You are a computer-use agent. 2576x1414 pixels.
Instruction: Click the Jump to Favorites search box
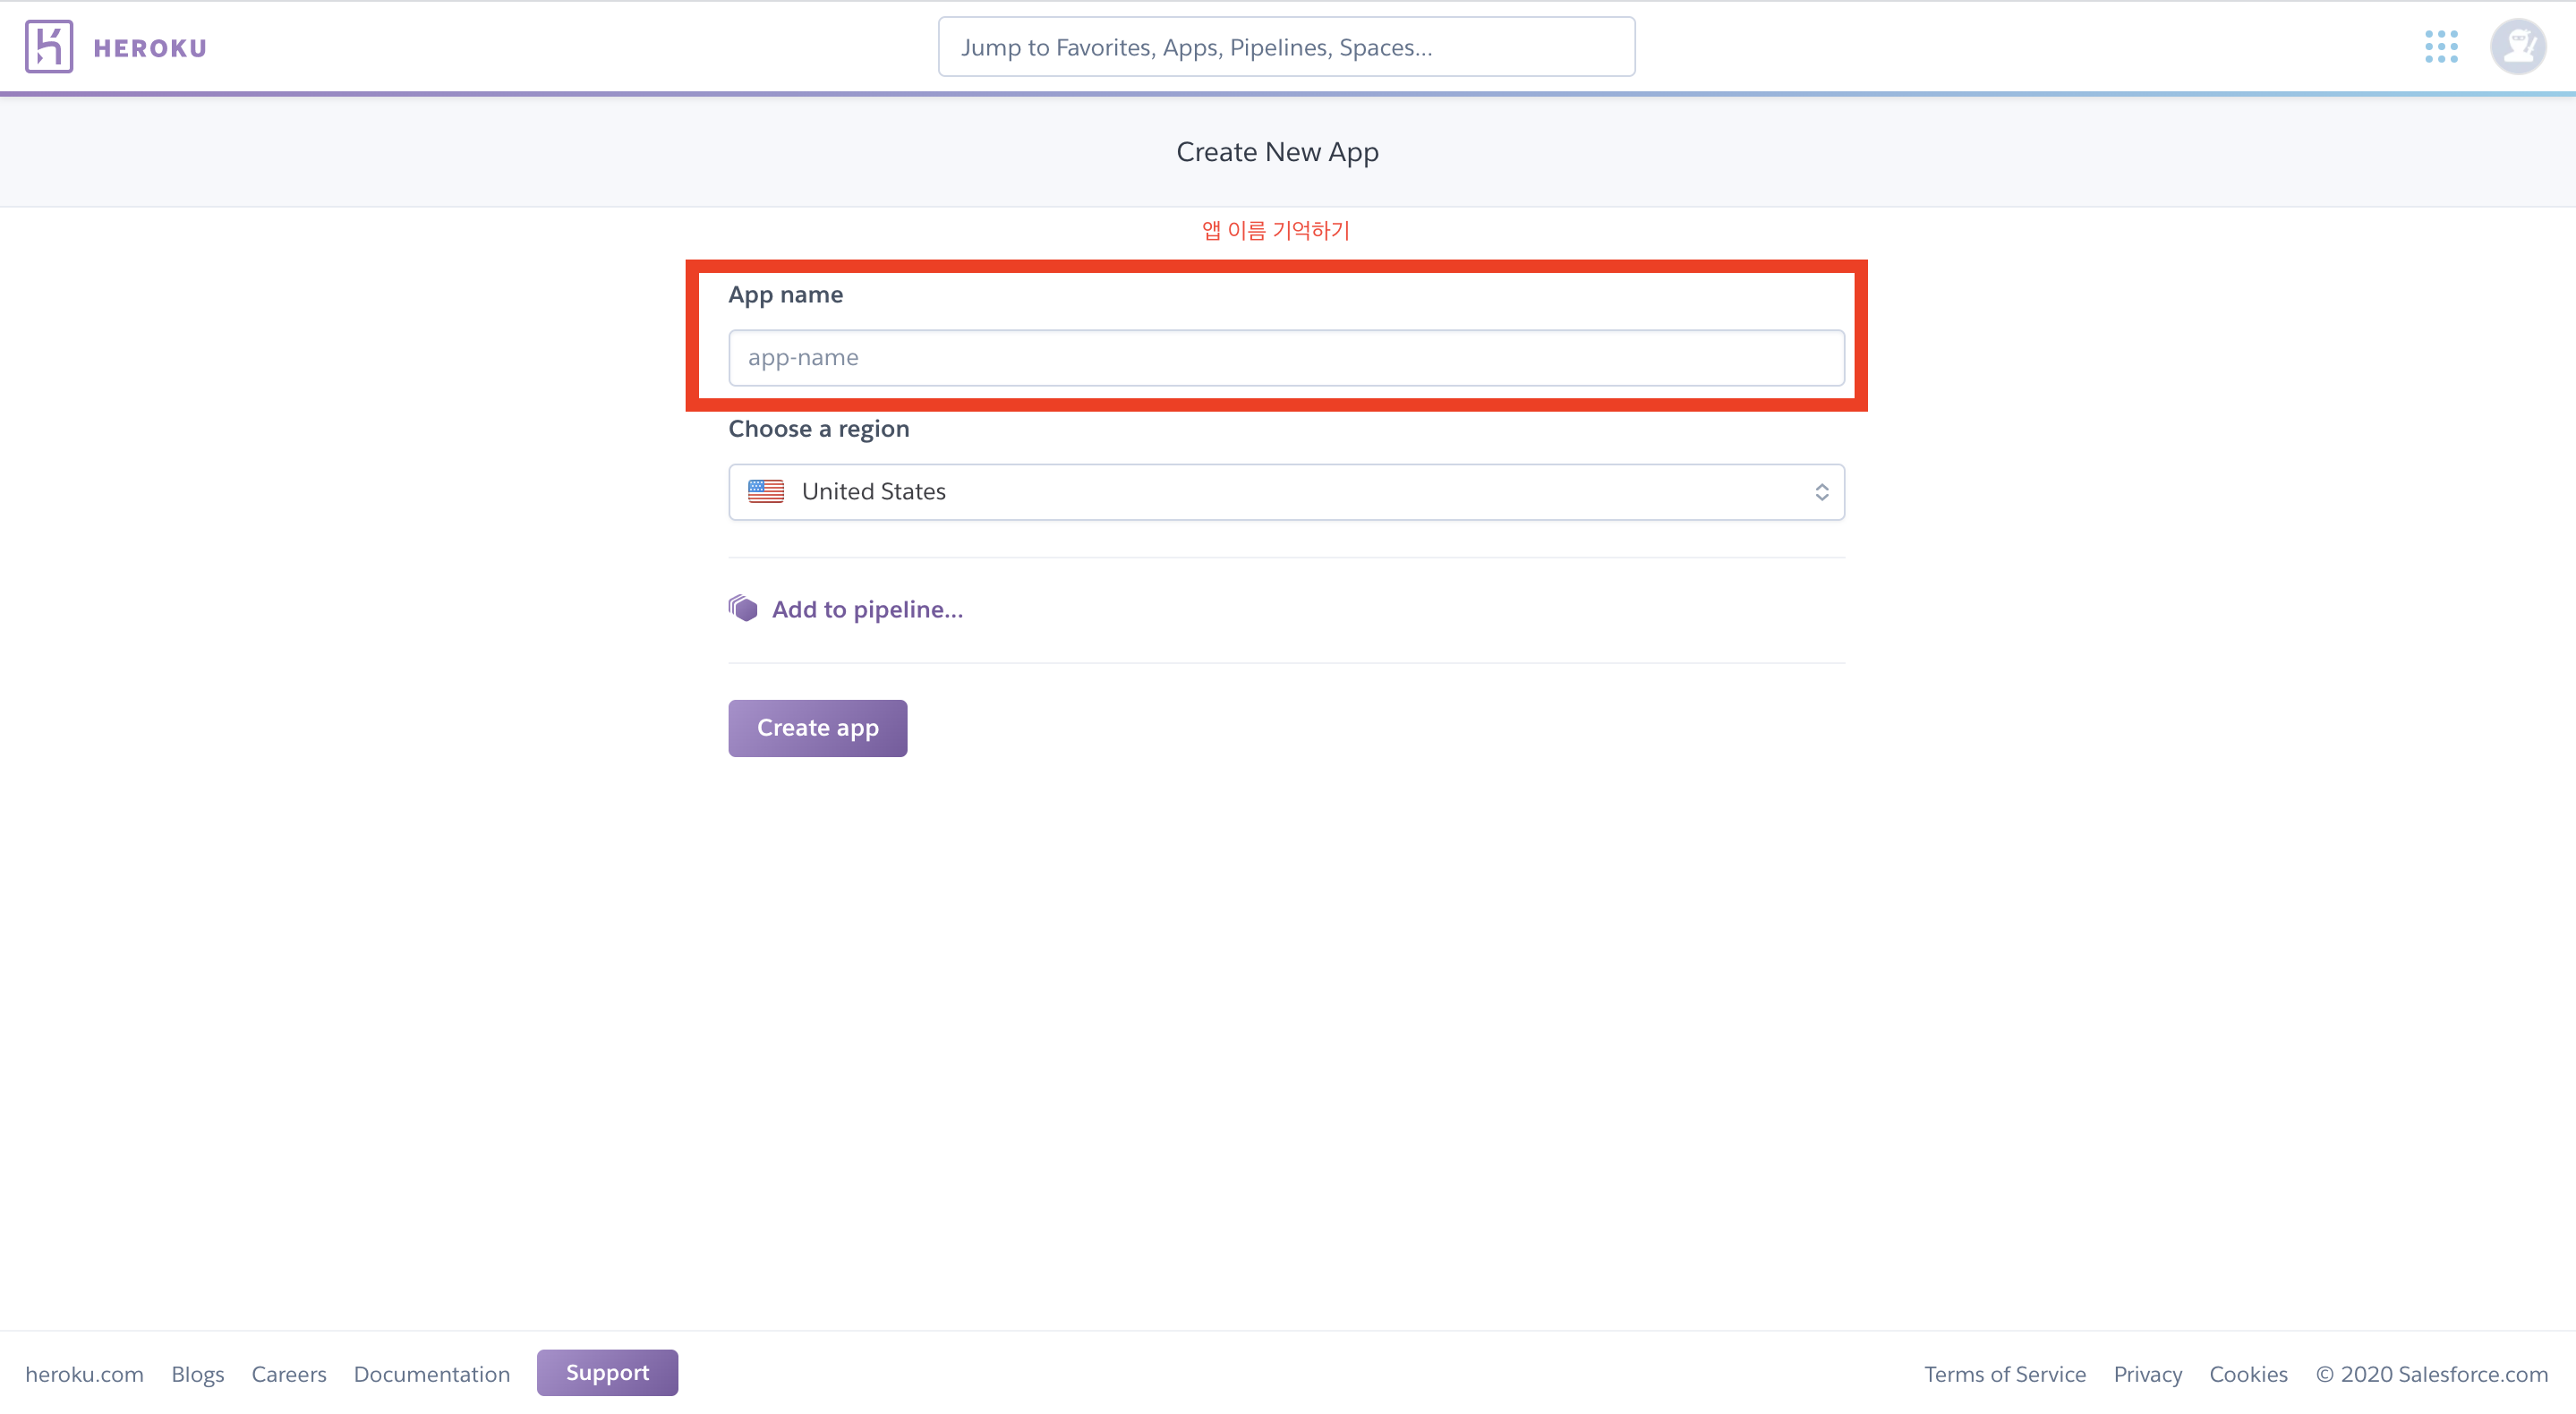coord(1286,47)
